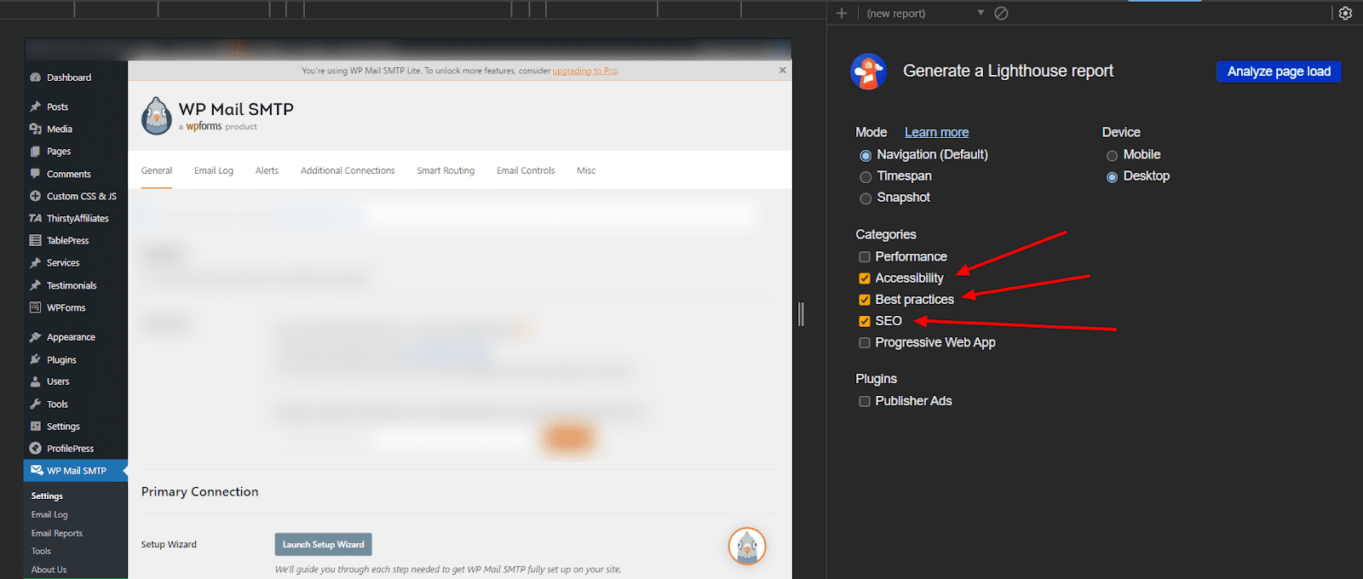Uncheck the Accessibility category
Viewport: 1363px width, 579px height.
pos(865,278)
